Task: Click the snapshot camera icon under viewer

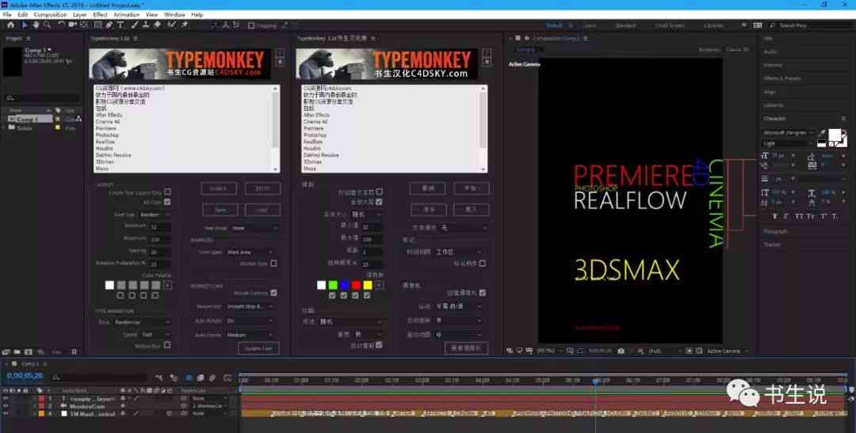Action: [x=621, y=351]
